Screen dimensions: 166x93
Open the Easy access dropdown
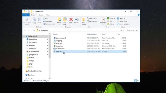click(x=92, y=21)
